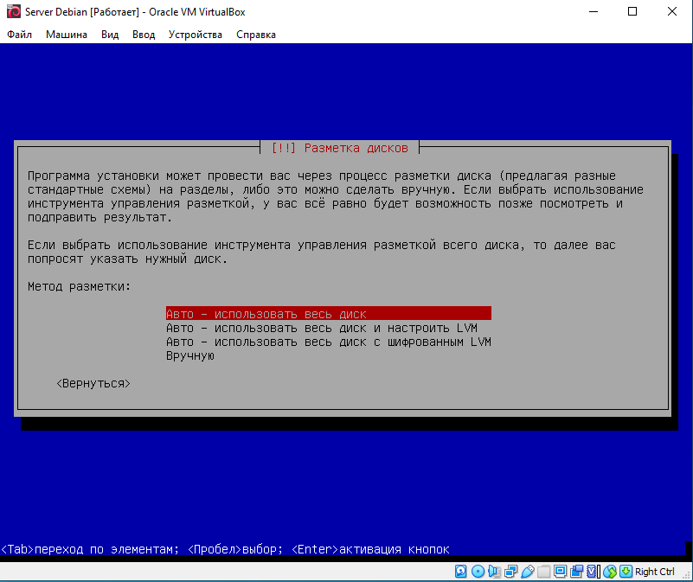Choose 'Авто – использовать весь диск' option
The height and width of the screenshot is (582, 693).
(x=266, y=314)
